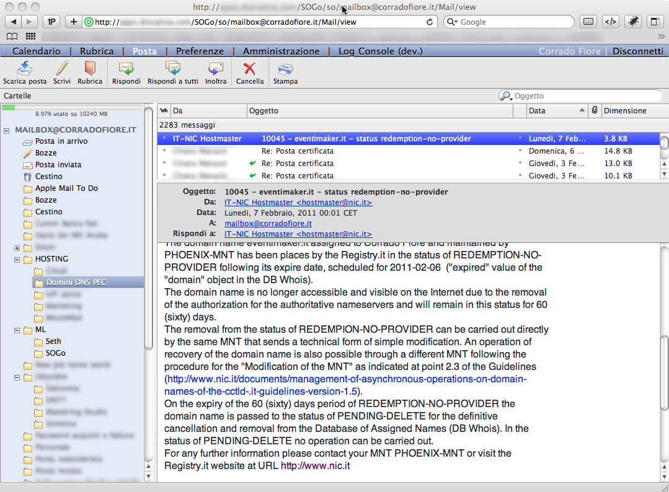This screenshot has width=669, height=492.
Task: Click the Oggetto search field
Action: pos(583,96)
